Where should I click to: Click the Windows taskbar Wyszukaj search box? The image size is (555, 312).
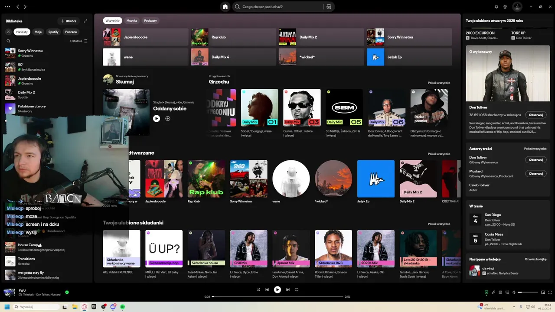coord(36,307)
